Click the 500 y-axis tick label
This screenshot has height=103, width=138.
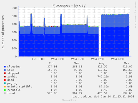(14, 16)
